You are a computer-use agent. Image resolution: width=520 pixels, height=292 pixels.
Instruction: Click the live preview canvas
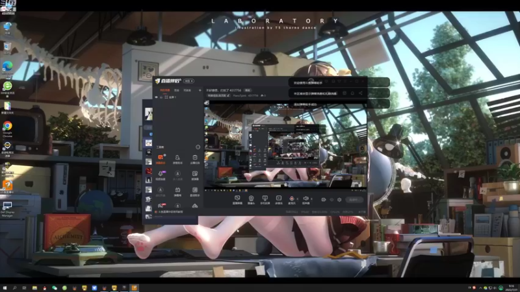point(285,145)
